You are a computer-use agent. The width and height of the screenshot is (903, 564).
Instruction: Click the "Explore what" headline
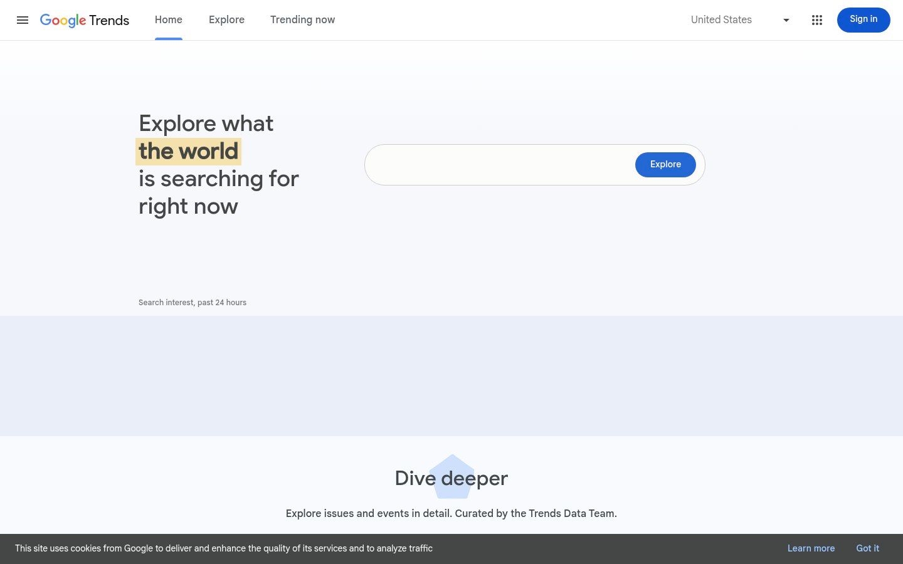pyautogui.click(x=206, y=123)
